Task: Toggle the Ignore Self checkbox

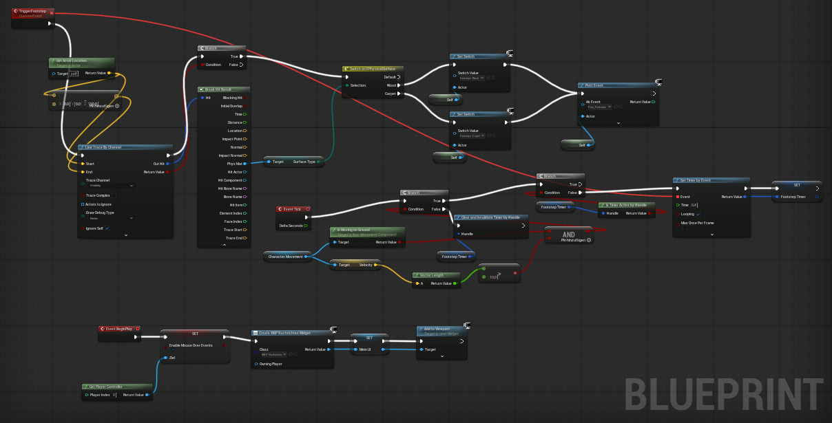Action: [x=107, y=228]
